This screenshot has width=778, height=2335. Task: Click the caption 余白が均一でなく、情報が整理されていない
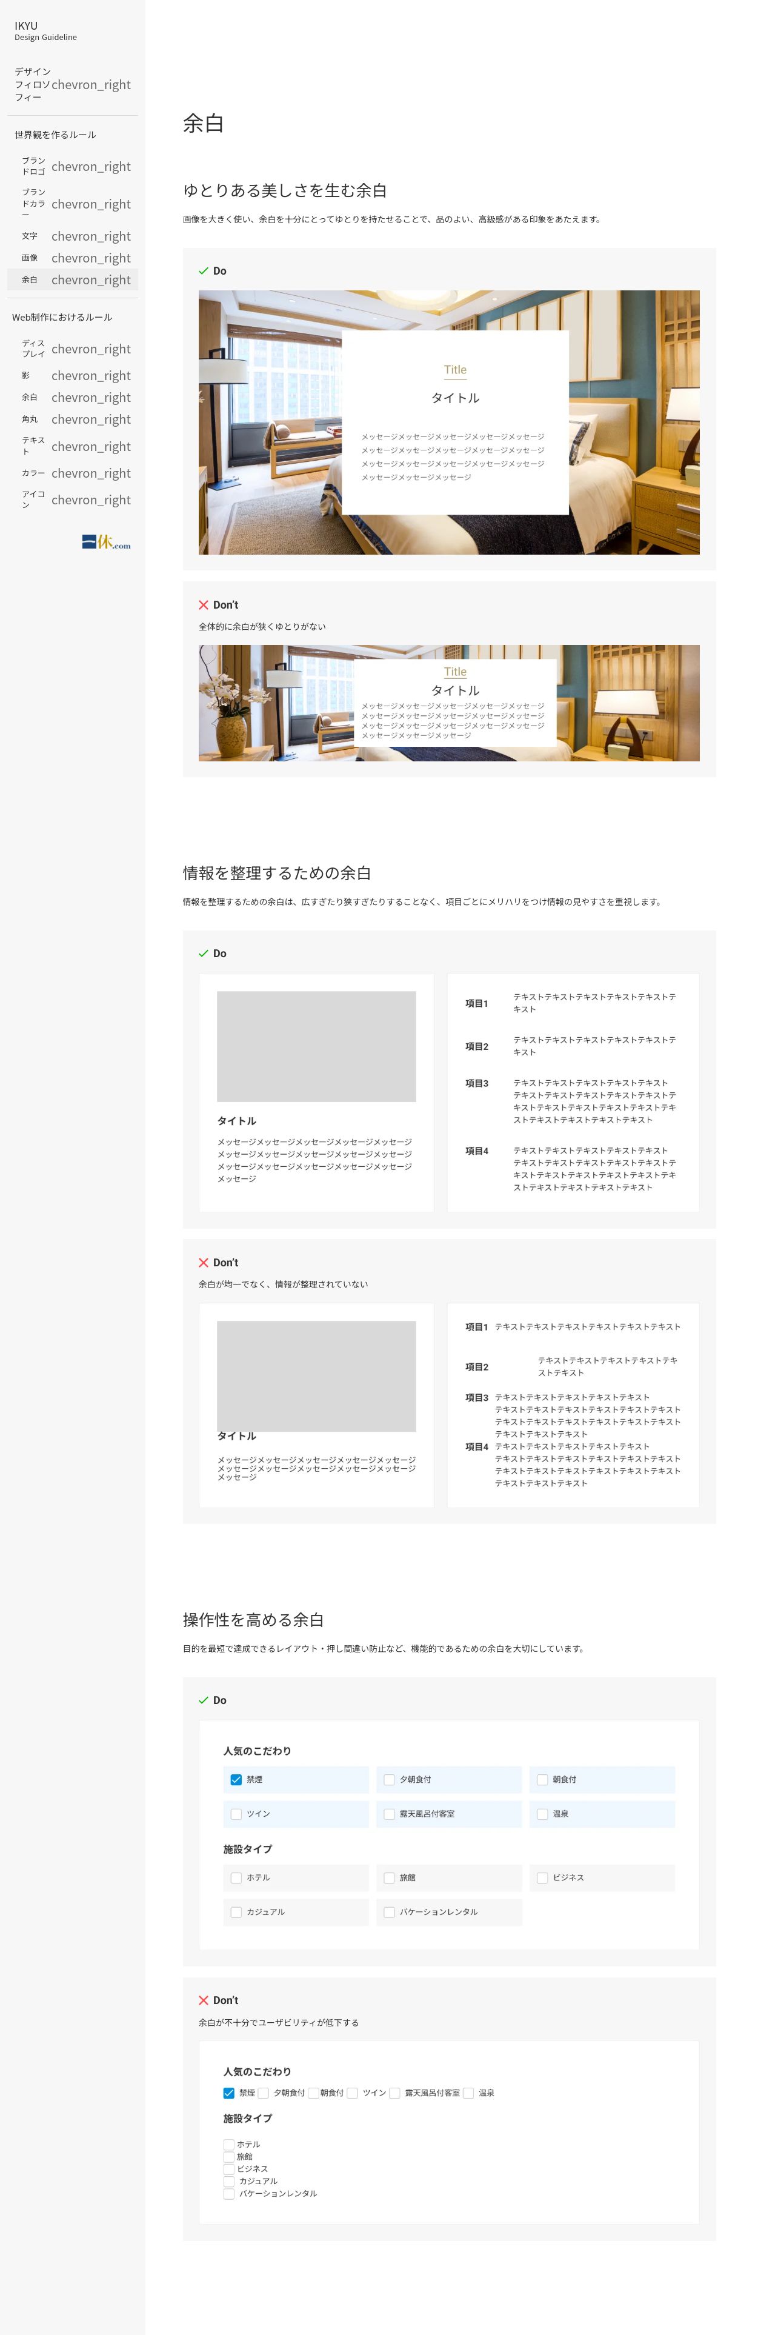coord(284,1283)
